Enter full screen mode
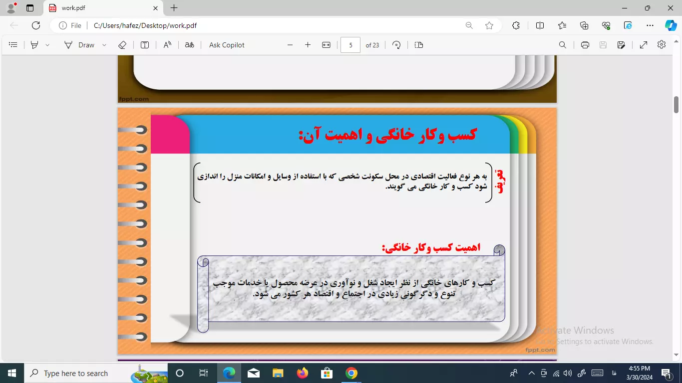 click(644, 45)
